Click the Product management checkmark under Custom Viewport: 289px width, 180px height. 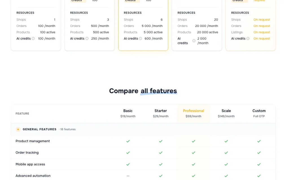259,141
